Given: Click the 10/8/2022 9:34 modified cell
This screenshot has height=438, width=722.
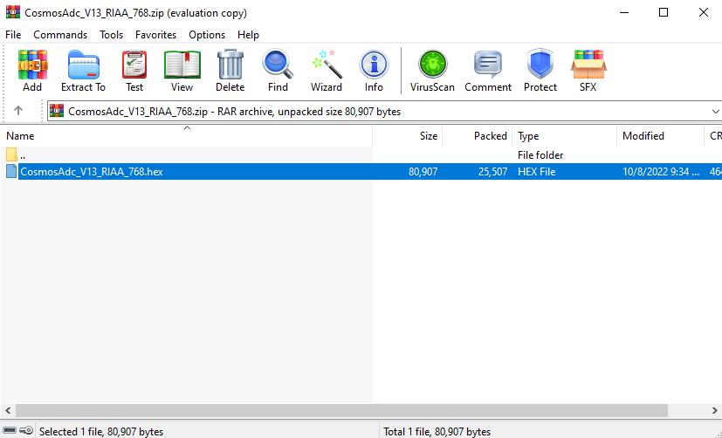Looking at the screenshot, I should pyautogui.click(x=661, y=172).
